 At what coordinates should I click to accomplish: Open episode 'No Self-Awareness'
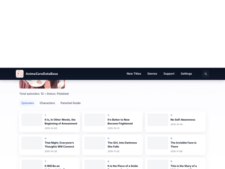tap(182, 120)
